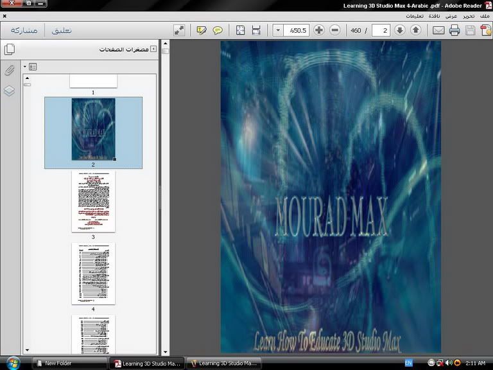Switch to read mode with expand arrows icon

[179, 30]
